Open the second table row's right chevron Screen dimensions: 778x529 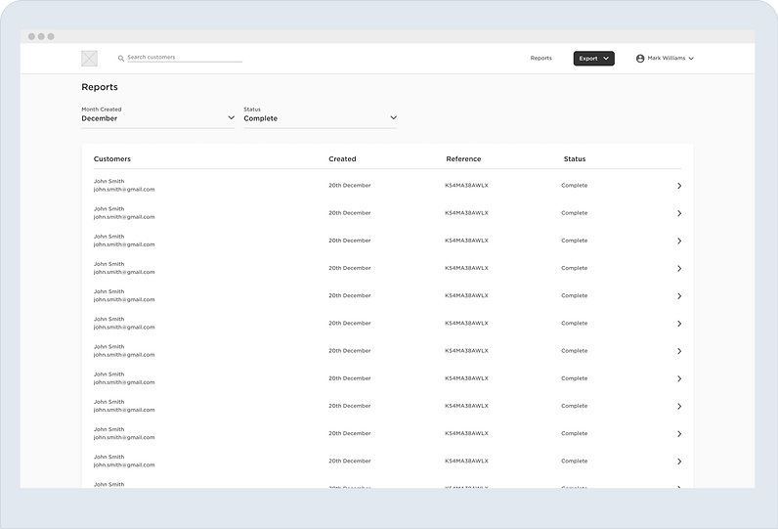coord(679,213)
